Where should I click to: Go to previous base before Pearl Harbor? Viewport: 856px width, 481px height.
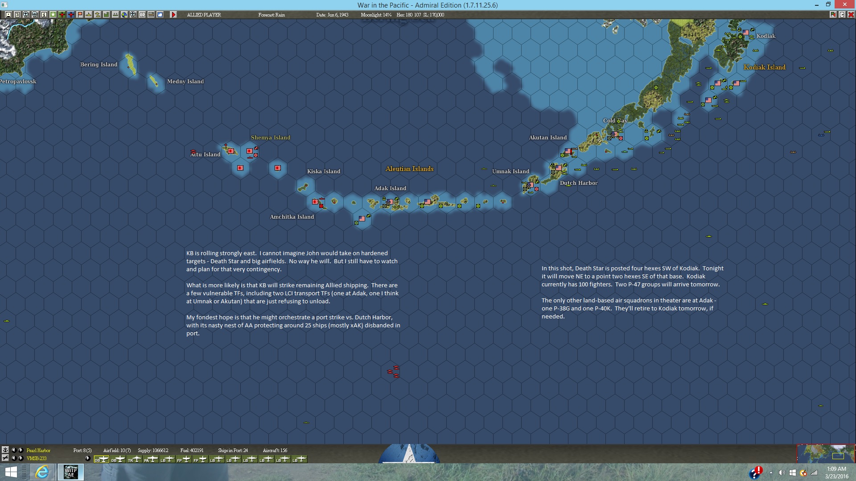point(13,450)
